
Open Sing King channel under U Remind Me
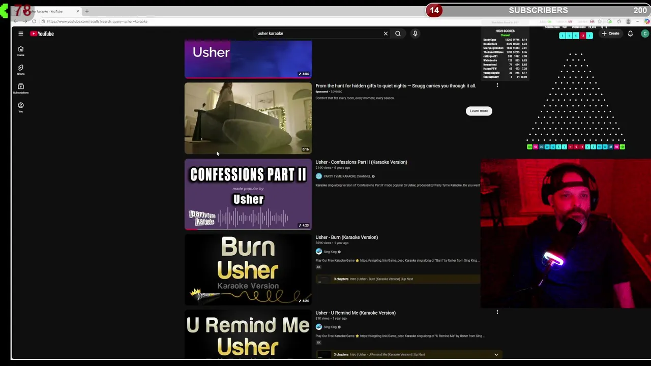pos(330,327)
